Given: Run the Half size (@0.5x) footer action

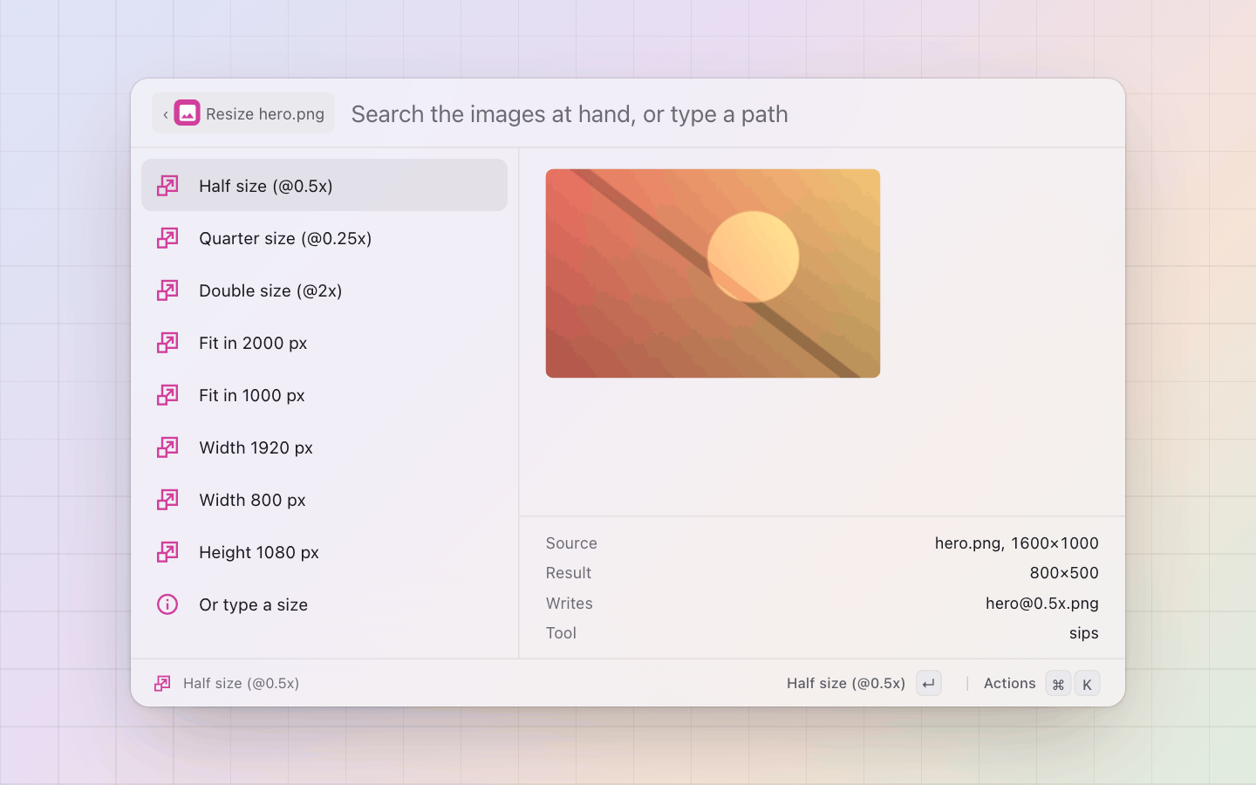Looking at the screenshot, I should point(845,684).
